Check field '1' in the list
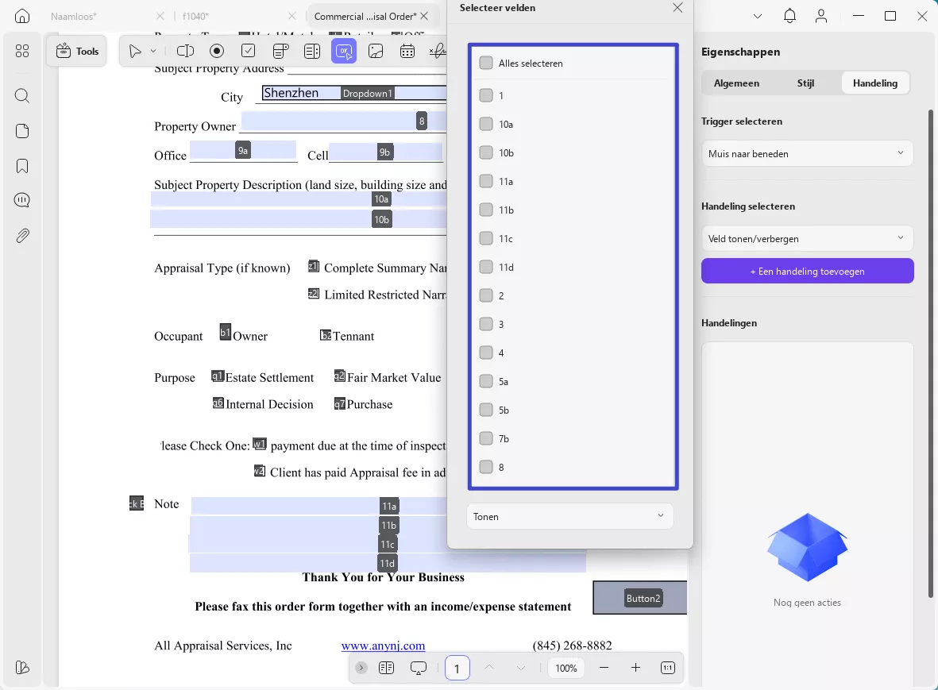Viewport: 938px width, 690px height. point(486,95)
